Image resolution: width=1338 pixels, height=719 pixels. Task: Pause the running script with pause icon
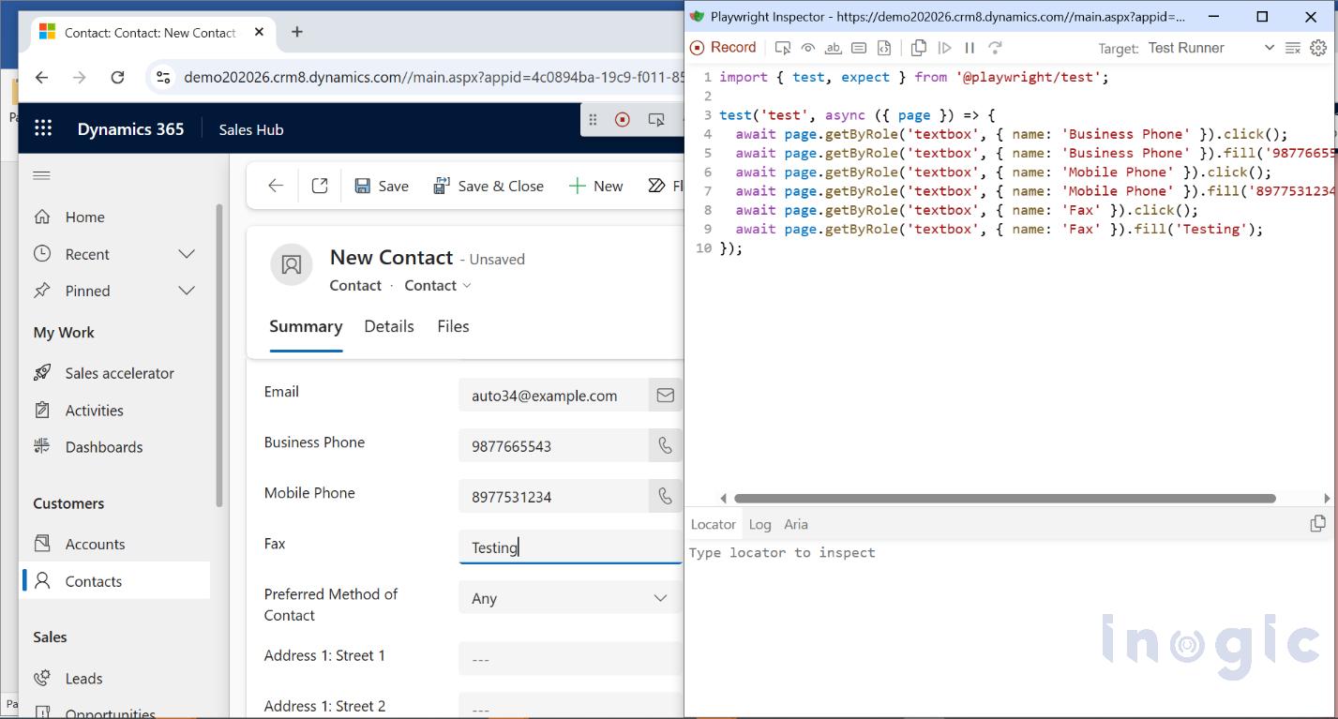[969, 47]
